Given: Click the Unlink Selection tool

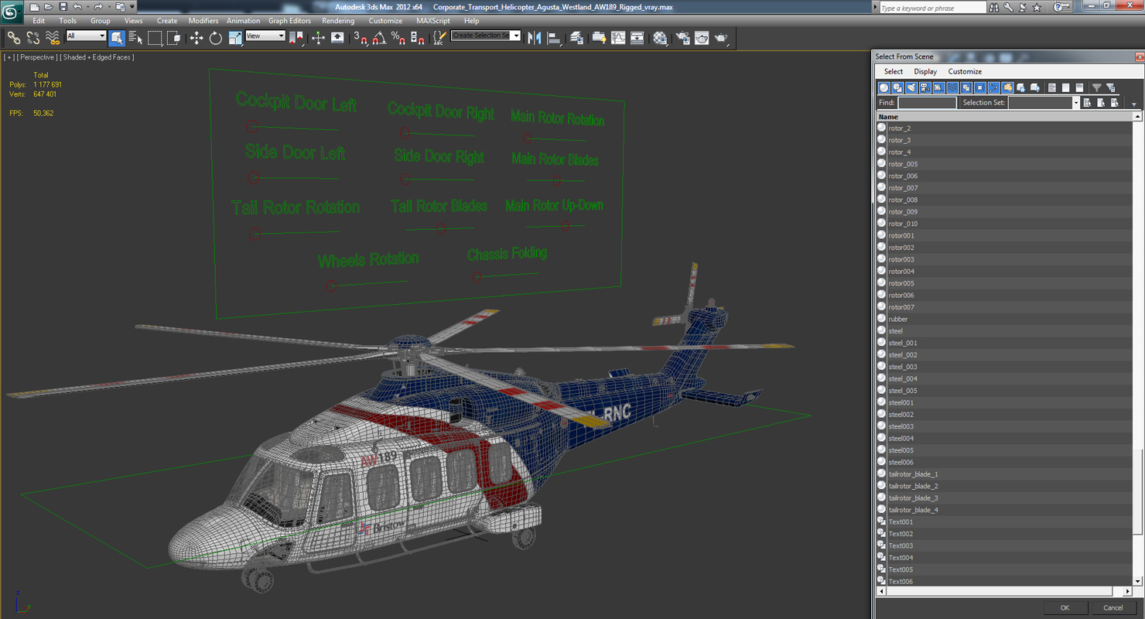Looking at the screenshot, I should tap(33, 38).
